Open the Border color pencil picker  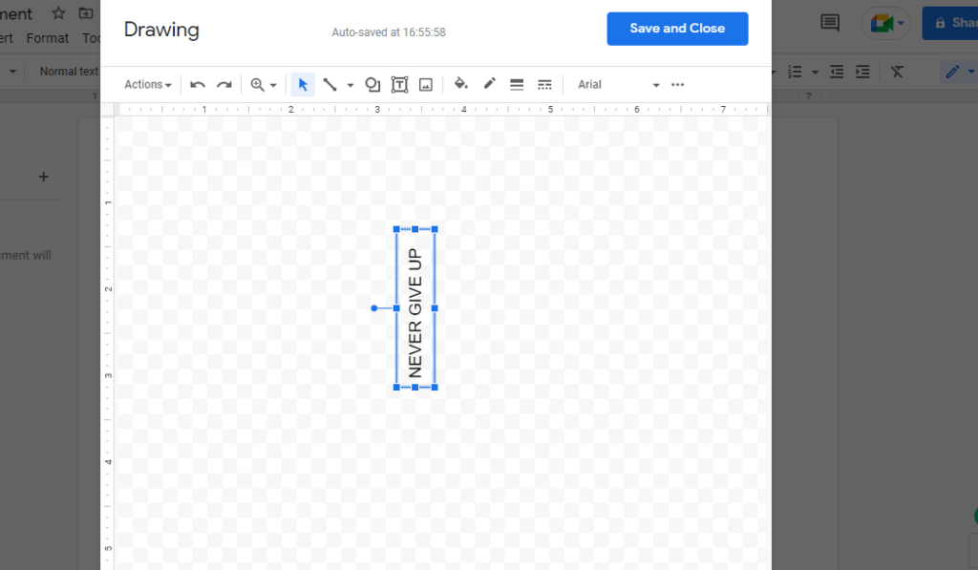point(489,84)
